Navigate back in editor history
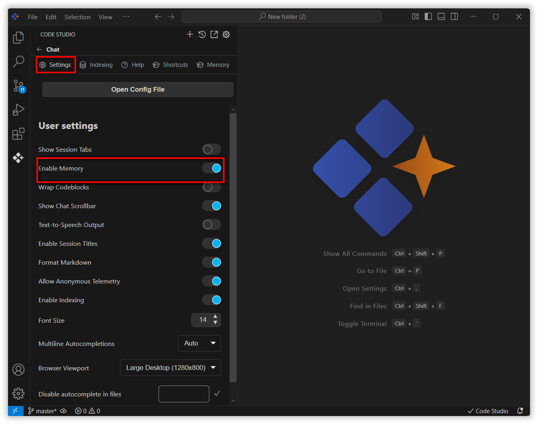The height and width of the screenshot is (424, 538). tap(158, 17)
